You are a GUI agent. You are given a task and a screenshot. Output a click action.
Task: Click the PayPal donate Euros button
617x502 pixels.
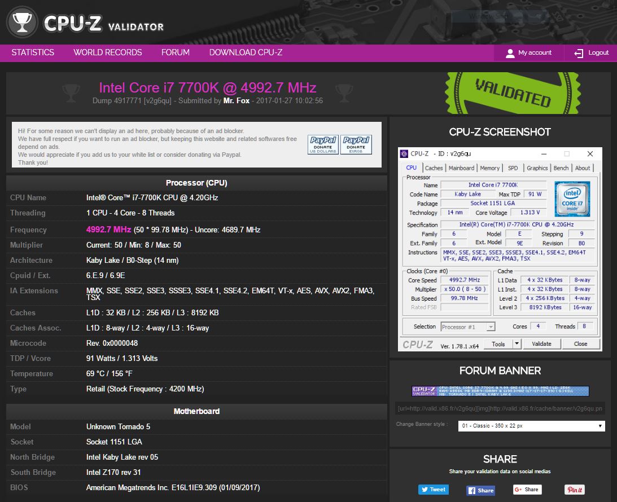pyautogui.click(x=356, y=144)
